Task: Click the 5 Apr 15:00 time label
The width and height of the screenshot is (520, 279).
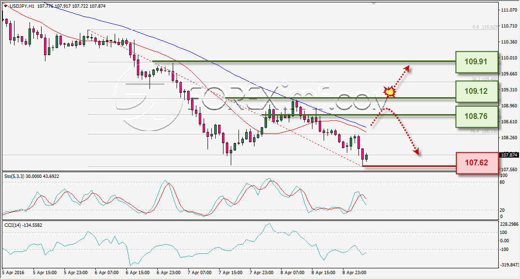Action: click(x=45, y=272)
